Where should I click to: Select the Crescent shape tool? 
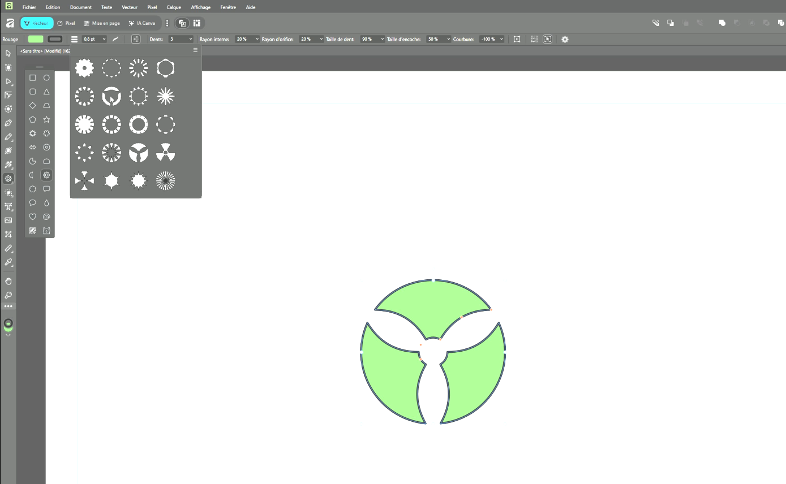33,175
